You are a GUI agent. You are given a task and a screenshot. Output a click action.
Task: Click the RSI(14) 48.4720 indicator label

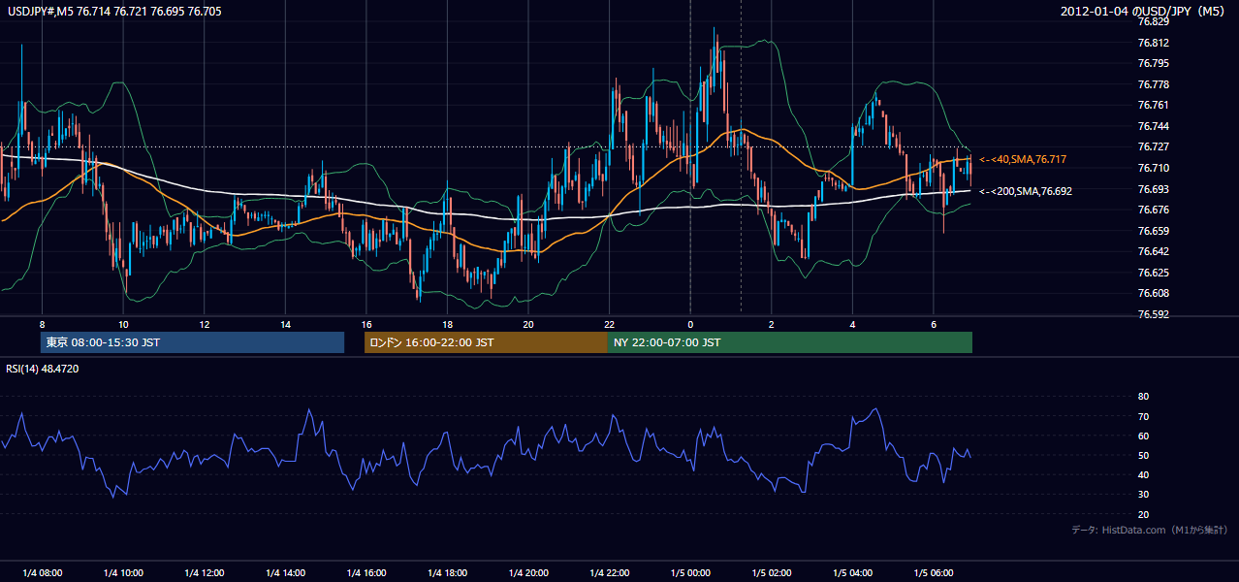click(43, 369)
